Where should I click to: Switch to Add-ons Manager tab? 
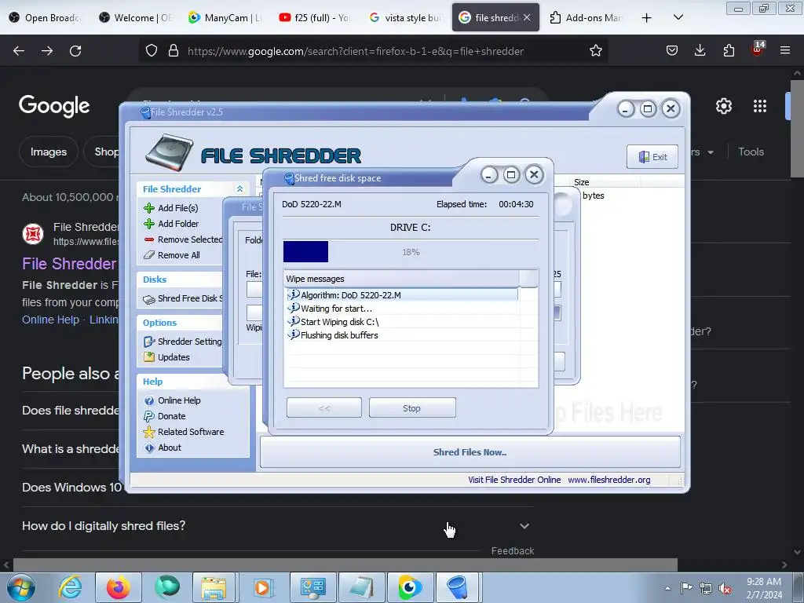(x=586, y=17)
